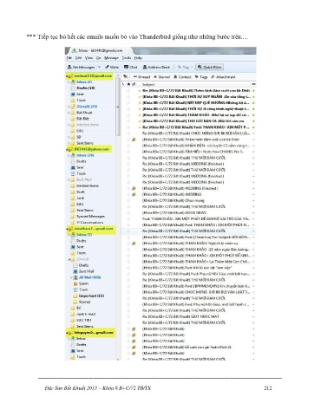Select the Sent folder under yahoo.com account
This screenshot has width=321, height=416.
coord(77,167)
